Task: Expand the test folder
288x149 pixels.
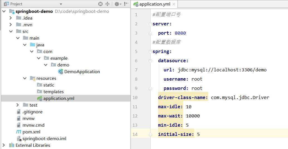Action: (18, 105)
